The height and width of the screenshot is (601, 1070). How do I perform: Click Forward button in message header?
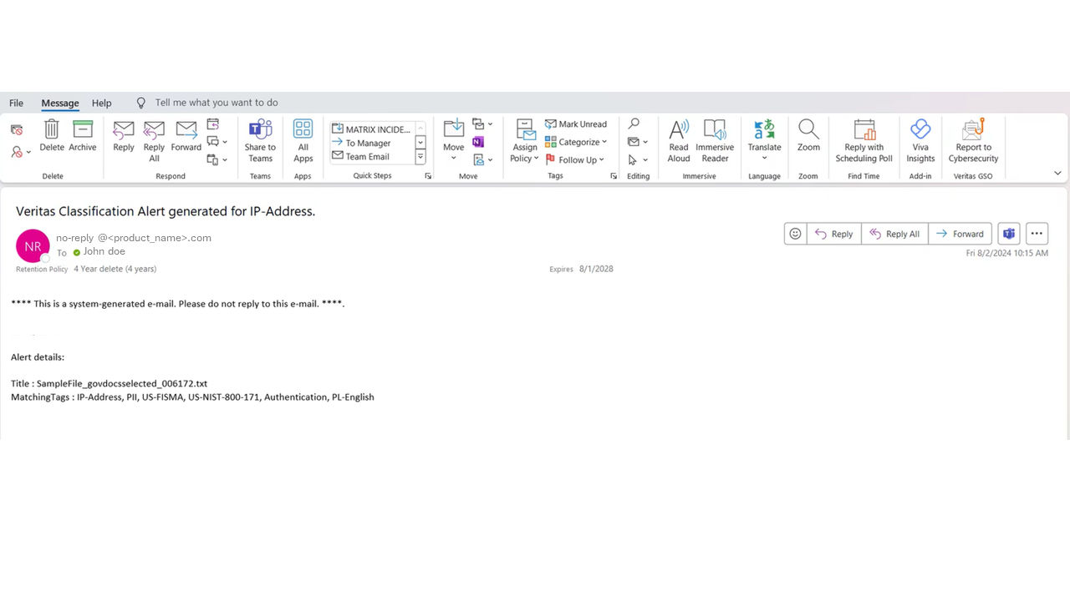tap(960, 234)
